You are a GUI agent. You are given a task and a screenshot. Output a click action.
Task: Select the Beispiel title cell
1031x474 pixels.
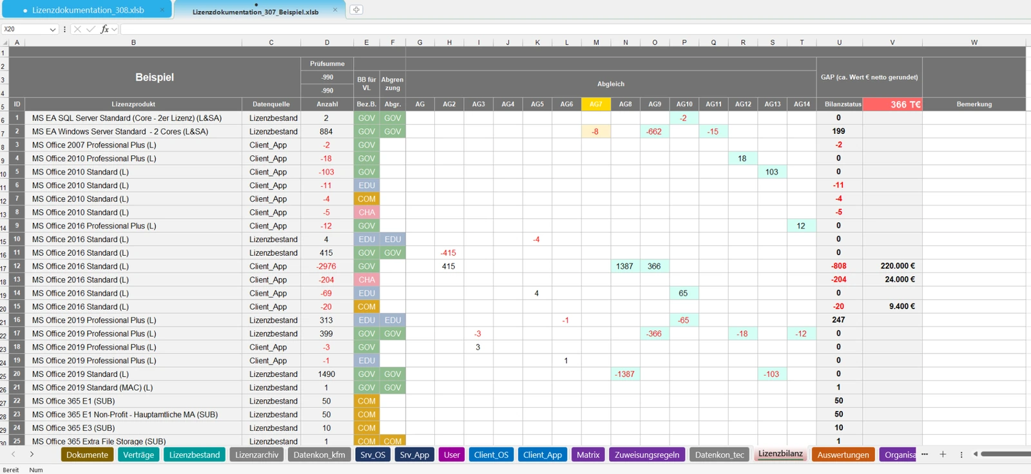tap(155, 77)
